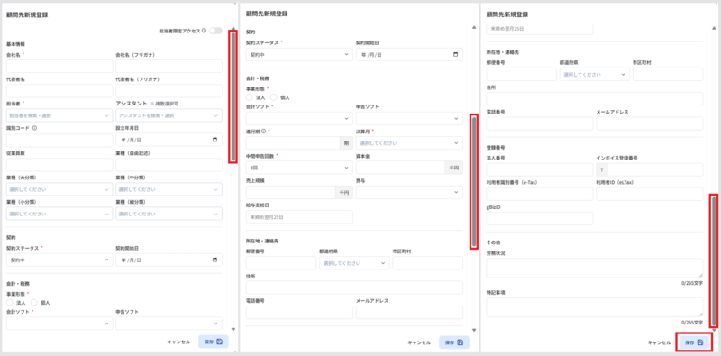
Task: Click right panel scrollbar thumb
Action: click(714, 260)
